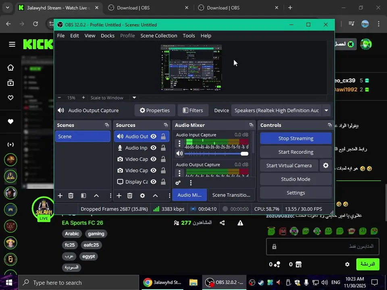Open Kick home icon in sidebar
Screen dimensions: 387x290
click(10, 68)
